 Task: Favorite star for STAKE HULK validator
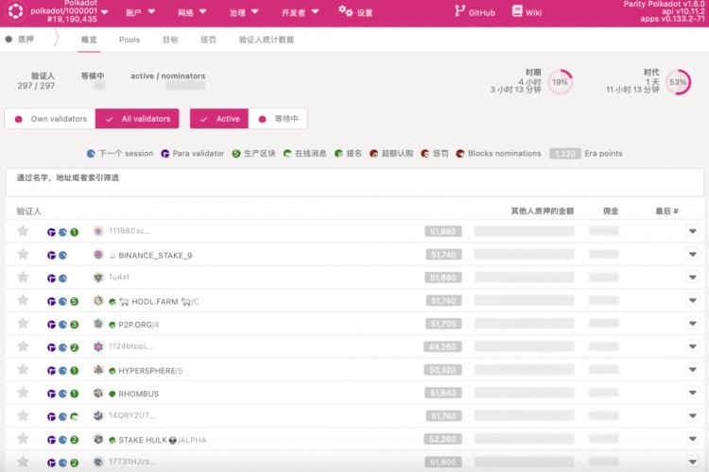23,439
